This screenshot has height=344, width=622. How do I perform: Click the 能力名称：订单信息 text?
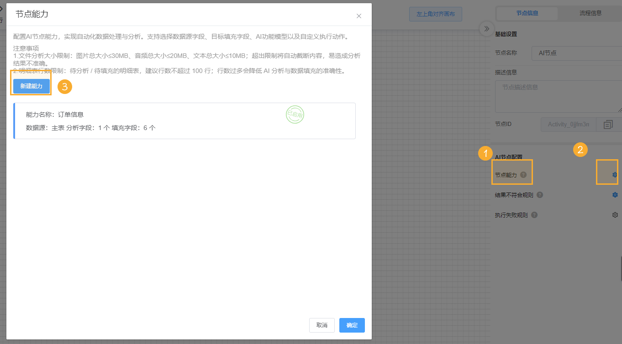[x=55, y=115]
